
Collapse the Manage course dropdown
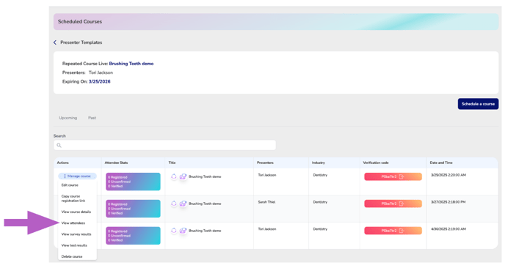77,176
